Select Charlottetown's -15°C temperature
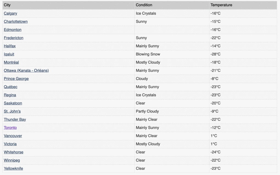This screenshot has height=175, width=280. pyautogui.click(x=215, y=22)
